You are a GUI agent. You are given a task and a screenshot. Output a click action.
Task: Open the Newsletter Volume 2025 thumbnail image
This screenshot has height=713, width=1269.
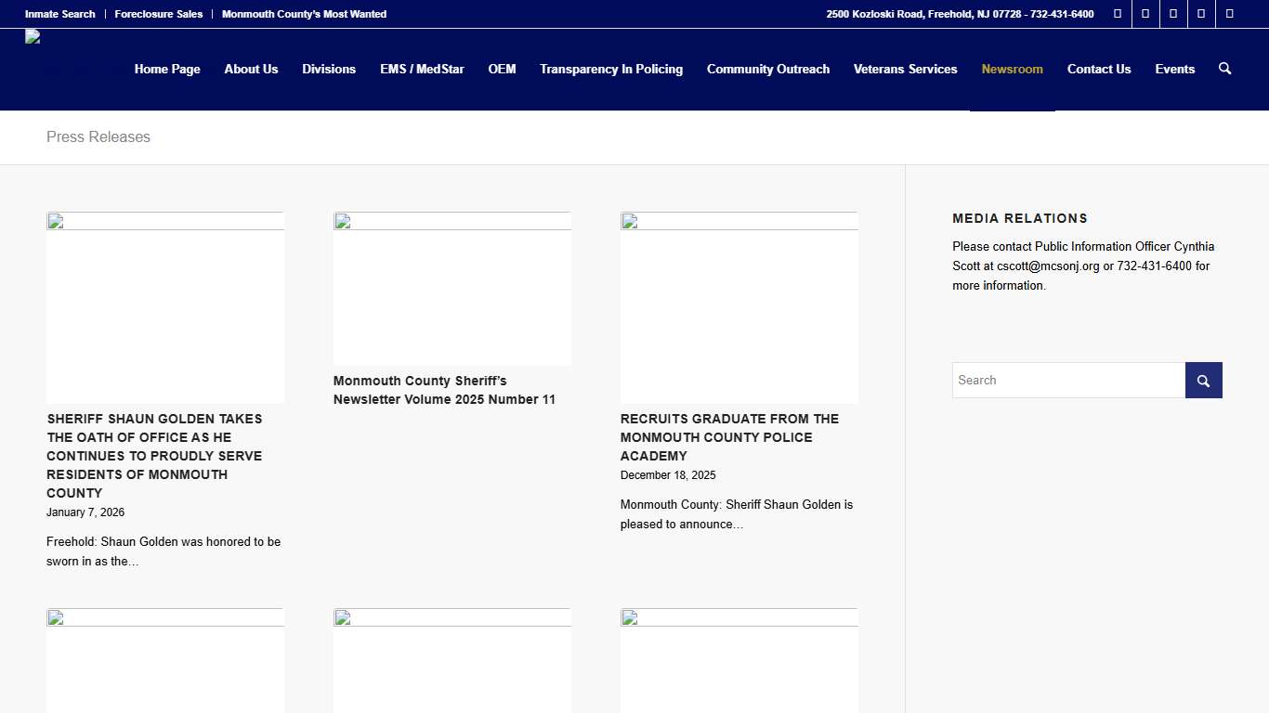[451, 289]
